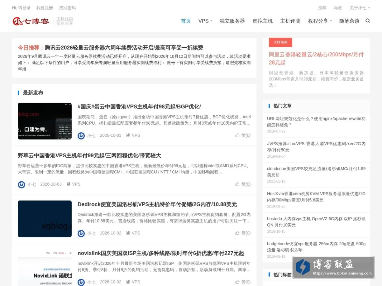
Task: Click VPS category icon on novixlink post
Action: pos(128,282)
